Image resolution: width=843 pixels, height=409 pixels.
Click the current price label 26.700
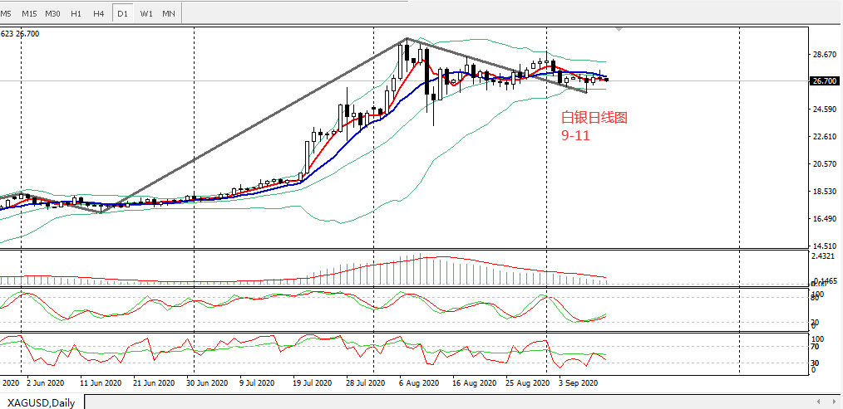click(x=824, y=81)
